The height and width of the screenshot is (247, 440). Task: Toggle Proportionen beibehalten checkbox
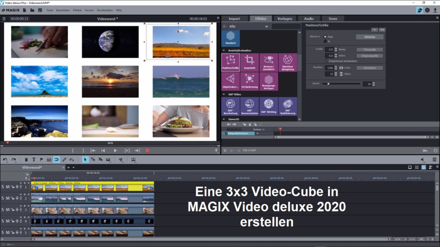(x=327, y=61)
